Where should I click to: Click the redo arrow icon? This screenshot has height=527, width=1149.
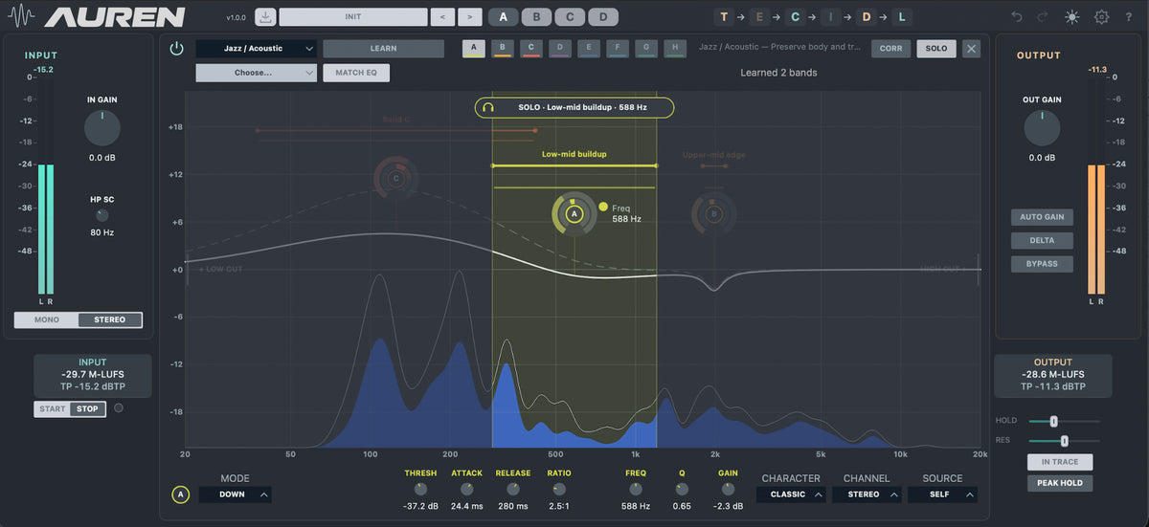(x=1043, y=17)
